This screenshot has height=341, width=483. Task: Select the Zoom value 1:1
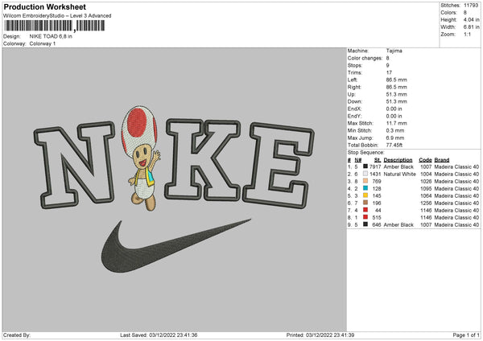467,35
